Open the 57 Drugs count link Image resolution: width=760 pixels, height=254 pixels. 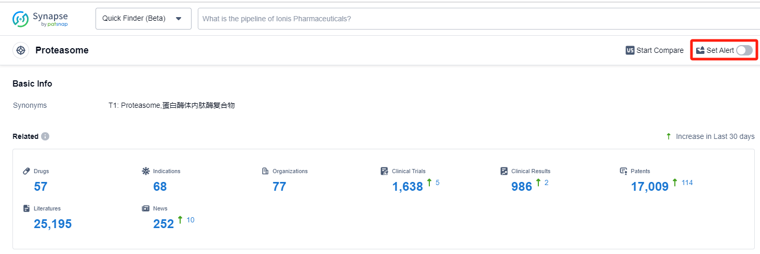point(40,187)
